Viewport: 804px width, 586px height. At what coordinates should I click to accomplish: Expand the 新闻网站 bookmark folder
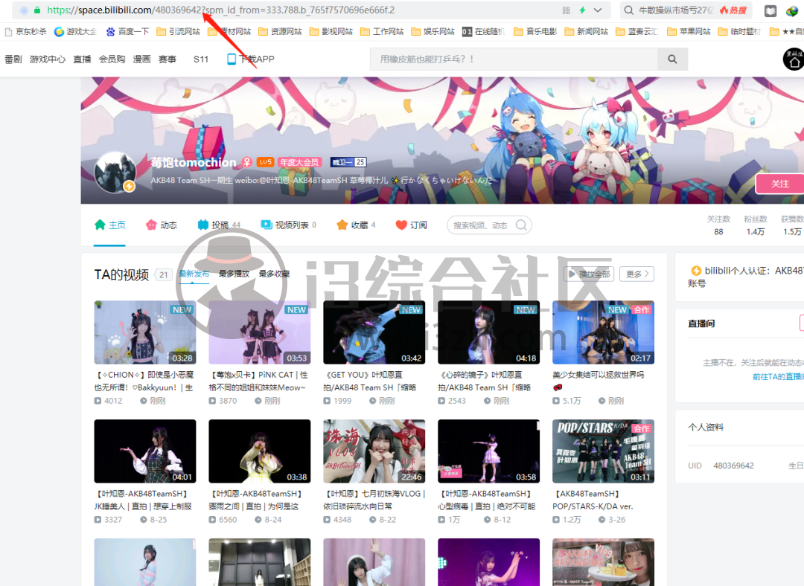(586, 32)
